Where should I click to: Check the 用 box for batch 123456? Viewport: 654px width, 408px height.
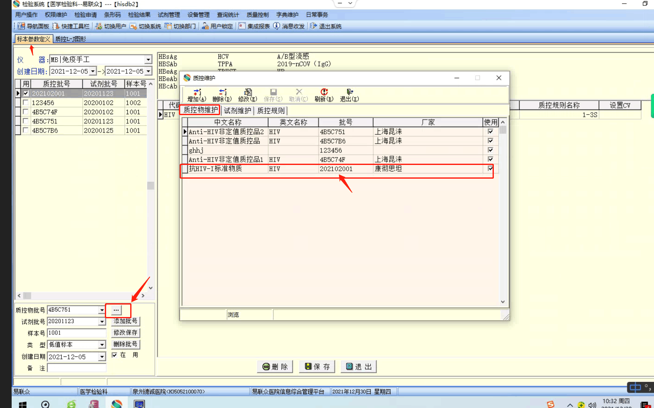[26, 103]
